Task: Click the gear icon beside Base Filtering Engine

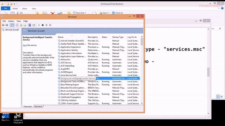Action: coord(59,85)
